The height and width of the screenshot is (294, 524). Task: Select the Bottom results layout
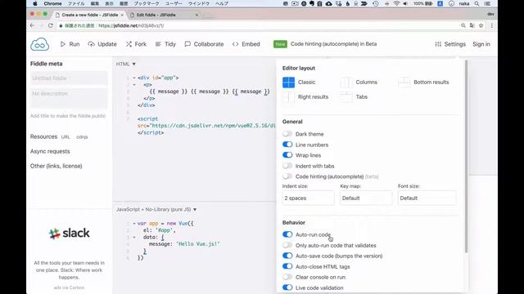pyautogui.click(x=423, y=82)
